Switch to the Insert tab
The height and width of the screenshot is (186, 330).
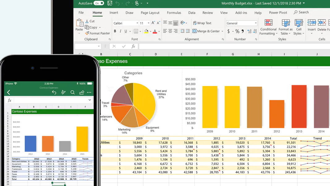click(114, 13)
